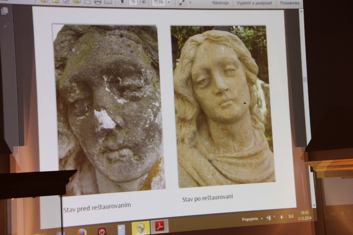Click the email envelope icon in the toolbar
353x235 pixels.
coord(108,2)
